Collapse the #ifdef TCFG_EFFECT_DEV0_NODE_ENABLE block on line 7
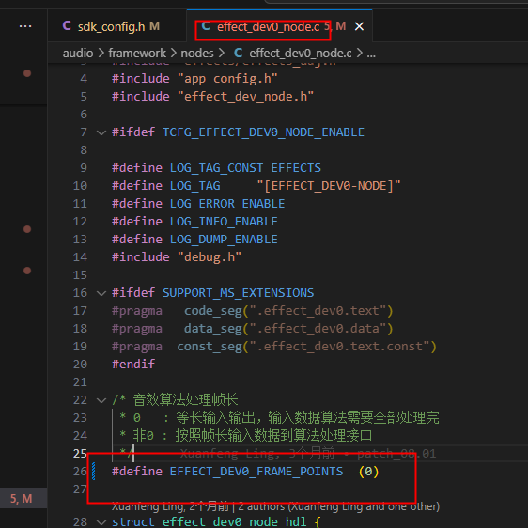528x528 pixels. tap(101, 132)
